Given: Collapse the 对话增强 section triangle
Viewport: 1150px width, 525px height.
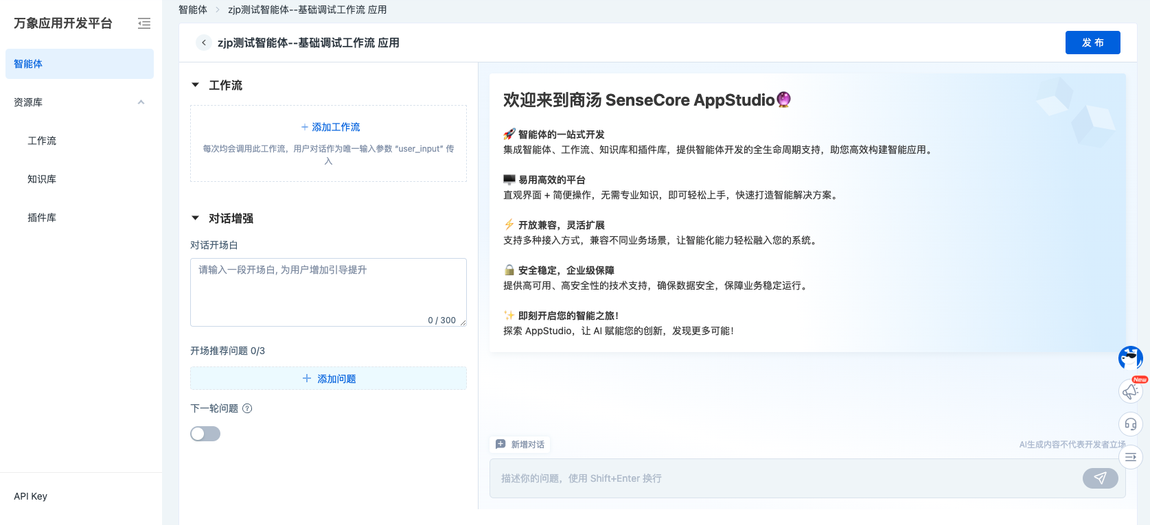Looking at the screenshot, I should [x=195, y=218].
